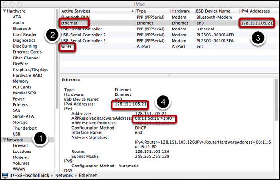Viewport: 280px width, 180px height.
Task: Click the sidebar vertical scrollbar
Action: coord(57,59)
